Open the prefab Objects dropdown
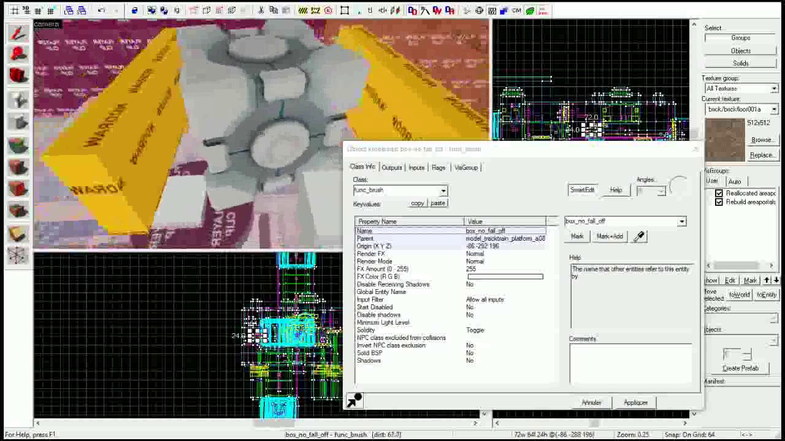 [x=774, y=341]
